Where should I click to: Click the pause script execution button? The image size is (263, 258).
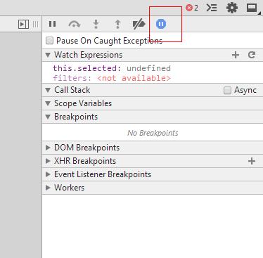click(x=52, y=24)
